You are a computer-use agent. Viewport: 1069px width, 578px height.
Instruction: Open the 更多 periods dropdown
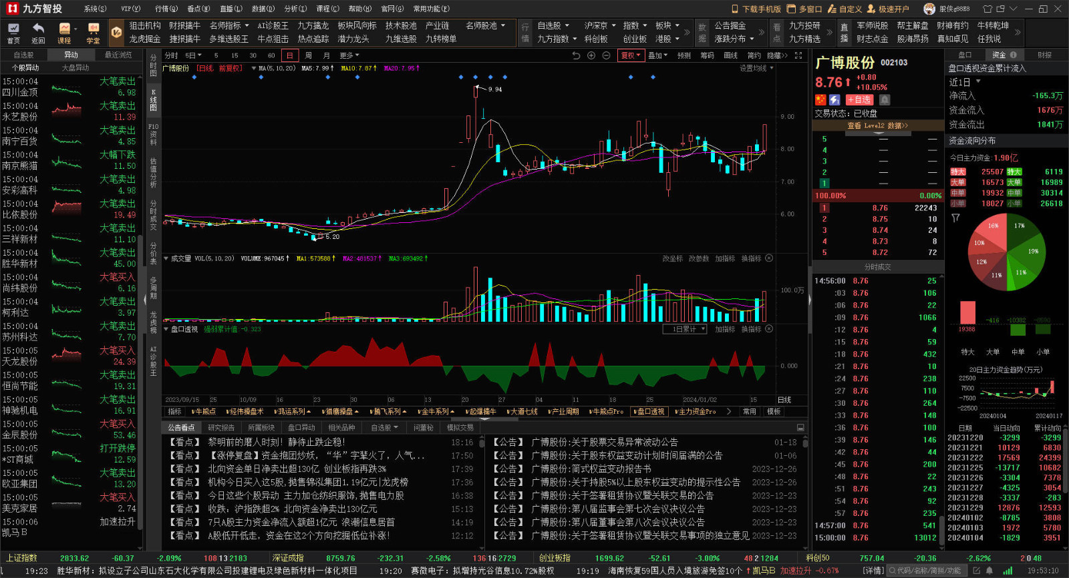349,55
